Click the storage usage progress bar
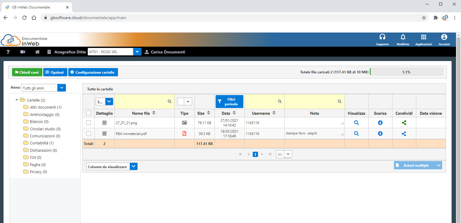This screenshot has height=223, width=461. (x=406, y=72)
